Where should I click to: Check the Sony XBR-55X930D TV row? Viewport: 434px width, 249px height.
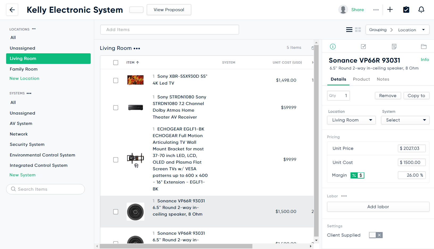point(116,80)
